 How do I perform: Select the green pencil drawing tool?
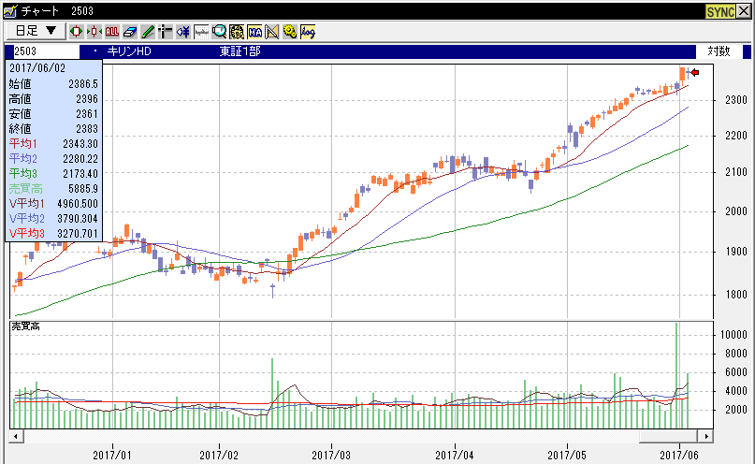[x=147, y=31]
